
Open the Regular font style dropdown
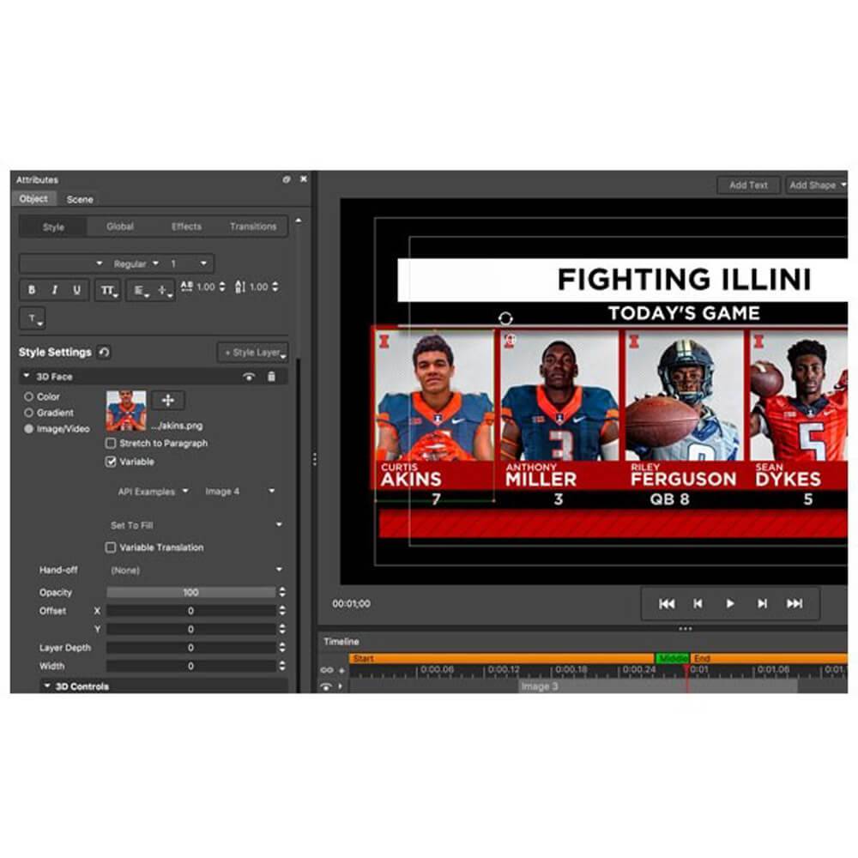point(136,263)
